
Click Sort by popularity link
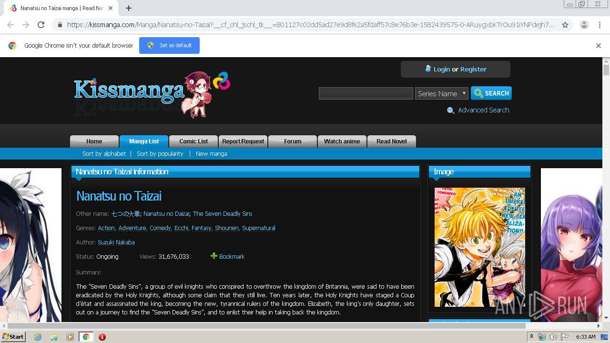click(160, 153)
